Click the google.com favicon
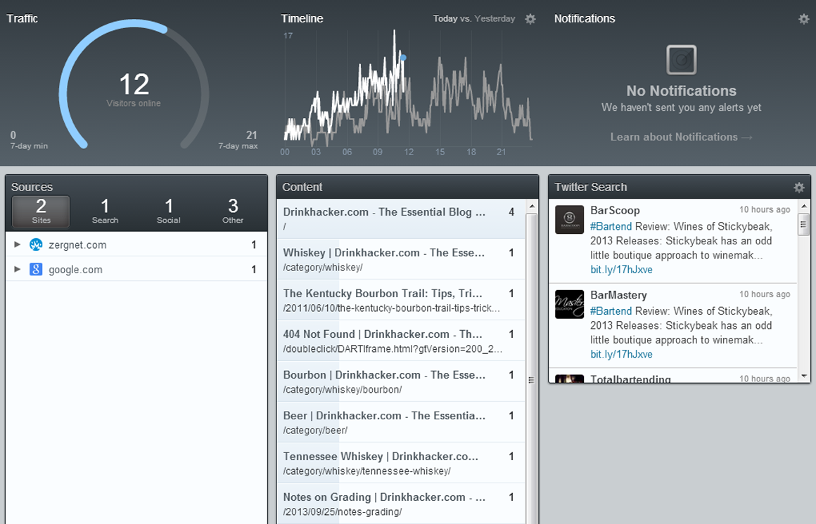The height and width of the screenshot is (524, 816). tap(36, 269)
